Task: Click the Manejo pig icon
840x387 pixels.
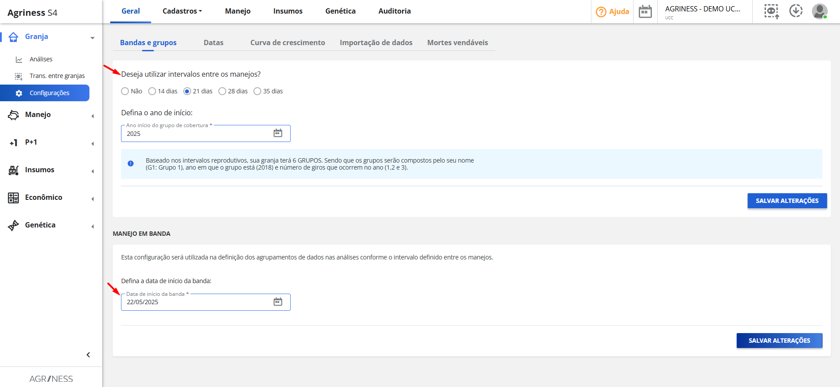Action: pos(14,115)
